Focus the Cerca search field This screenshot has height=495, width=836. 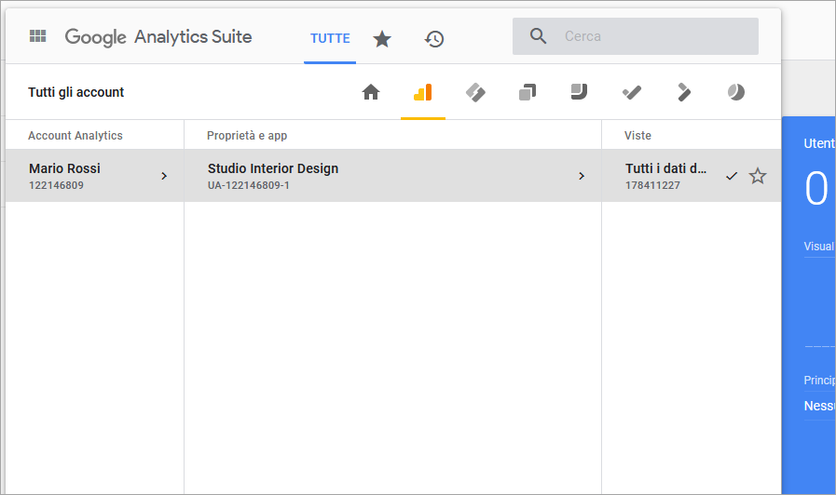pyautogui.click(x=635, y=36)
